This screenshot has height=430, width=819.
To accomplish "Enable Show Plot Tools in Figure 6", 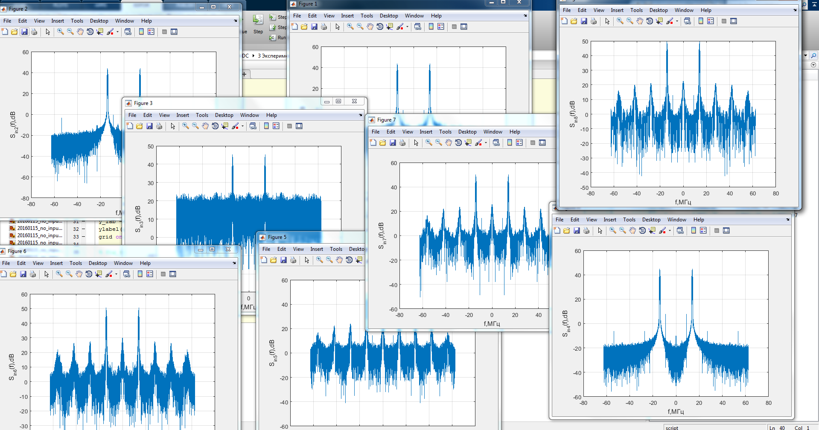I will tap(173, 274).
